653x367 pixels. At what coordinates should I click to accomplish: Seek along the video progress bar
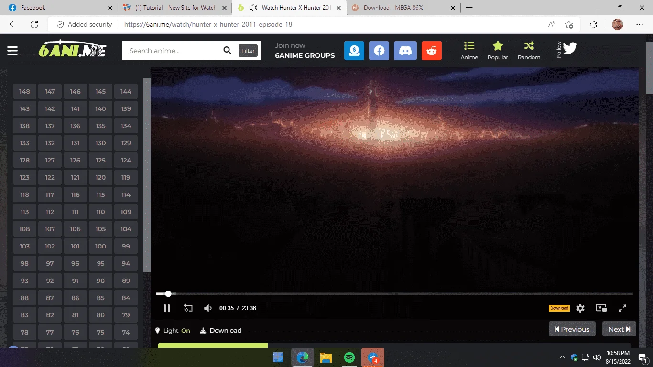(394, 294)
